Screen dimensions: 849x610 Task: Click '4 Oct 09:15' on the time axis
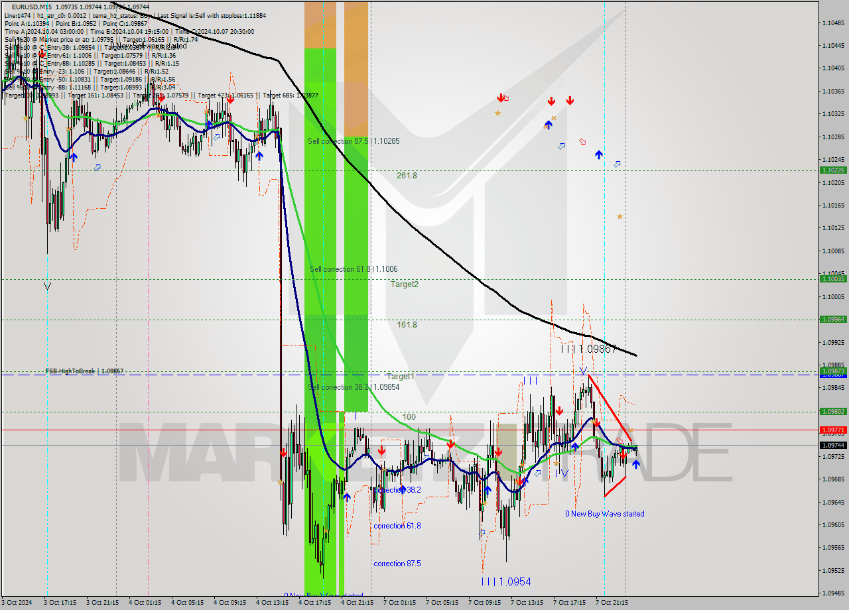(229, 603)
